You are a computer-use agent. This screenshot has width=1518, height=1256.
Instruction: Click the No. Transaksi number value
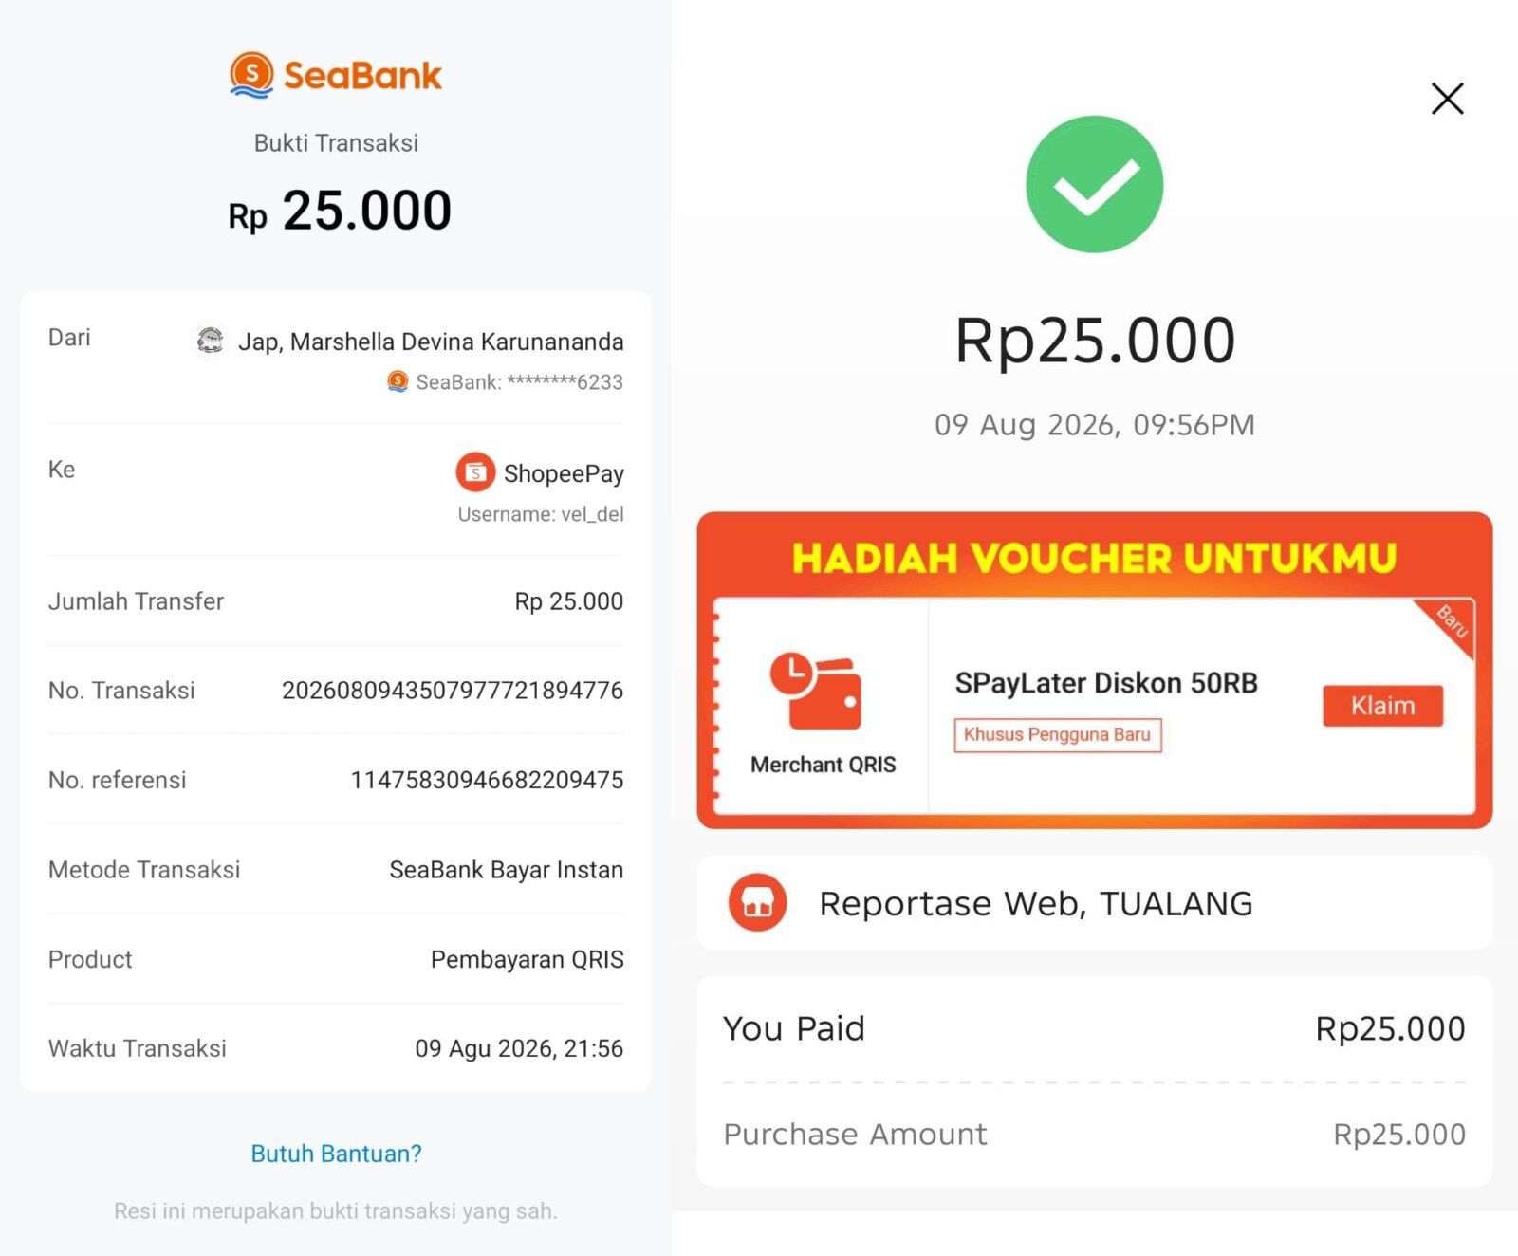[x=453, y=691]
